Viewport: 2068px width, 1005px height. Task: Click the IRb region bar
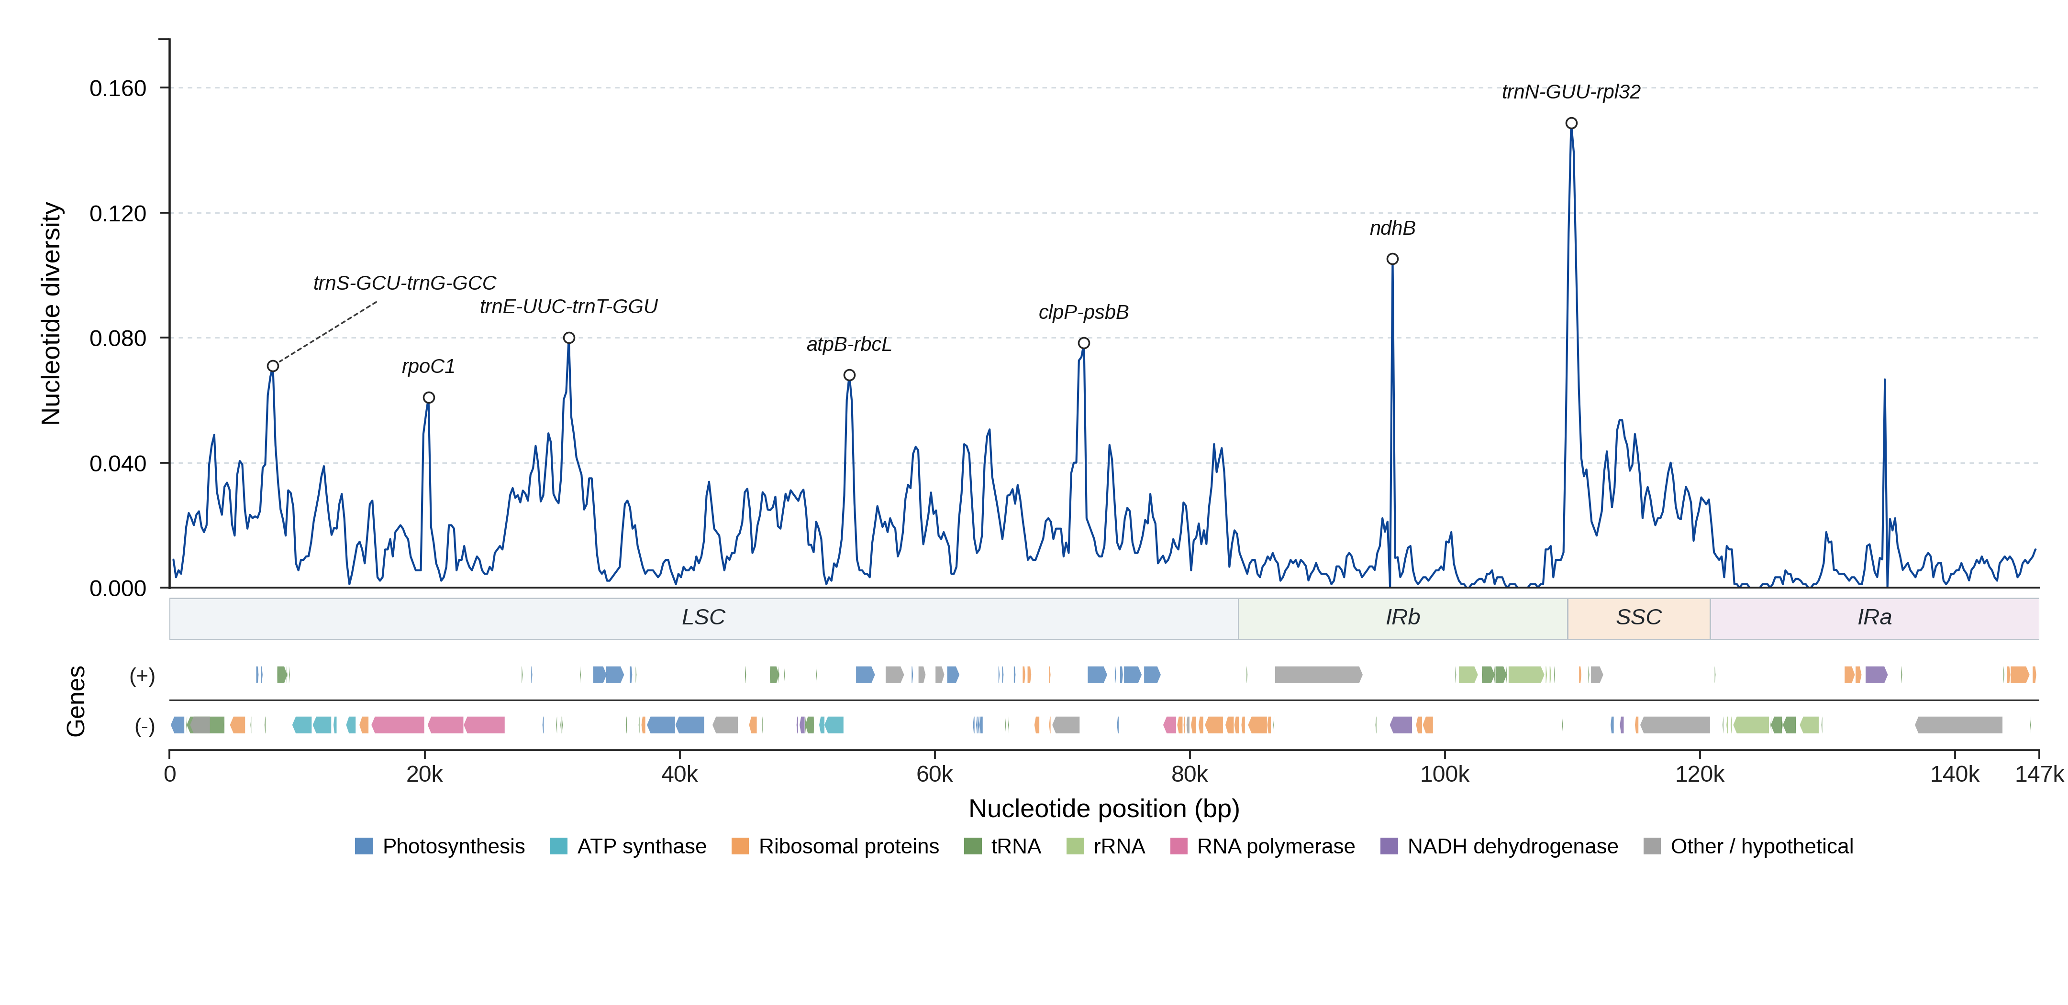1403,618
